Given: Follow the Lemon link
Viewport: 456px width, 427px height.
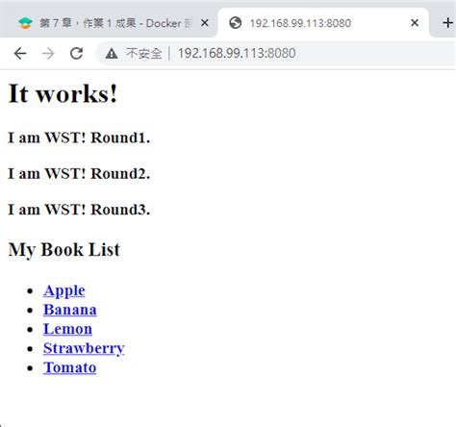Looking at the screenshot, I should pos(67,329).
